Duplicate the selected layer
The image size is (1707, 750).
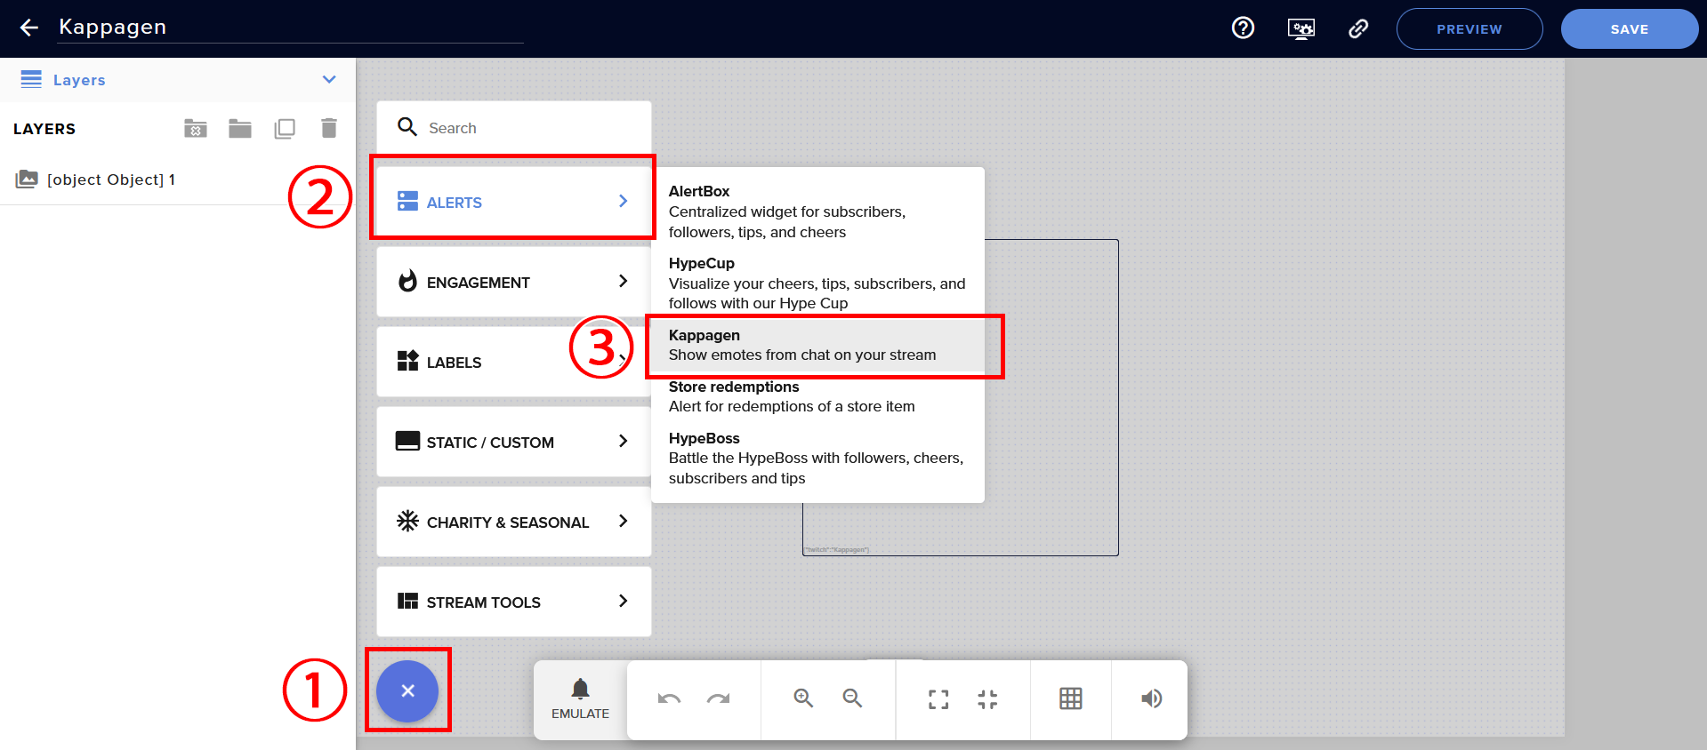(285, 129)
